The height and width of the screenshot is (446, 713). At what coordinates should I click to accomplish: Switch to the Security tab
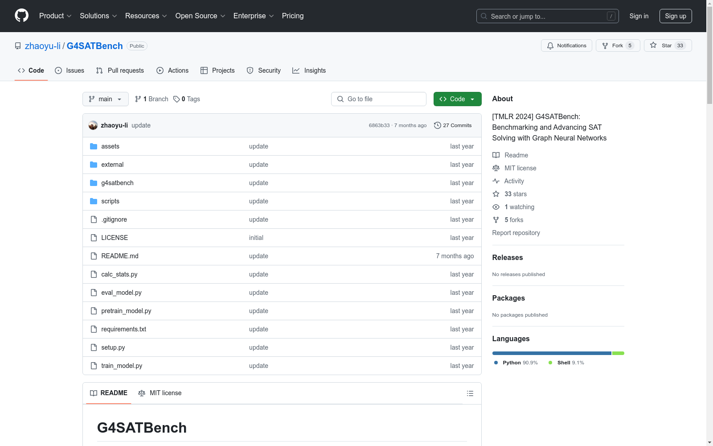point(264,70)
